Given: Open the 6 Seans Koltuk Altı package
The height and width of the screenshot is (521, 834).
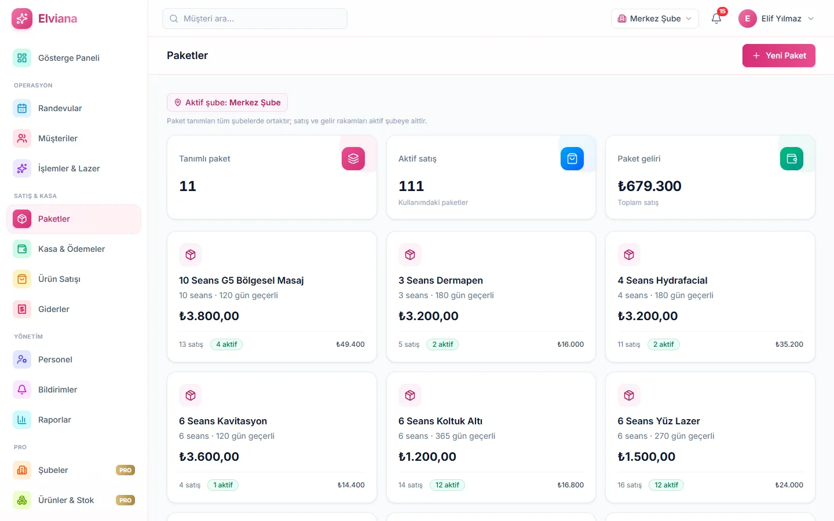Looking at the screenshot, I should tap(491, 438).
